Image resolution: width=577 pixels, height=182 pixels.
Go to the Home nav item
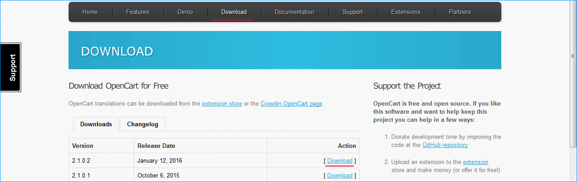pyautogui.click(x=90, y=12)
